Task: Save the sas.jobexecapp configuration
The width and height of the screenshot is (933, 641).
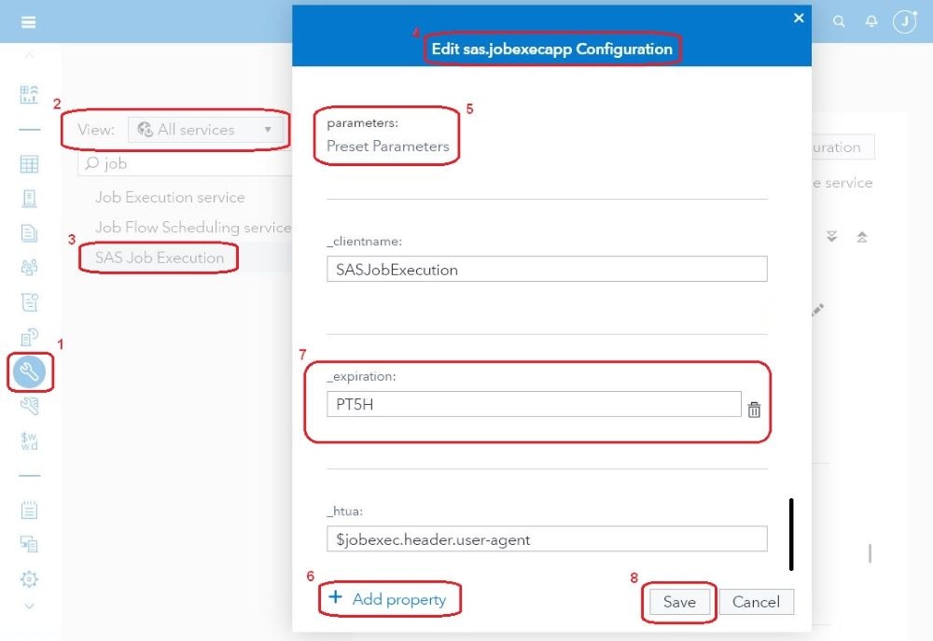Action: tap(679, 602)
